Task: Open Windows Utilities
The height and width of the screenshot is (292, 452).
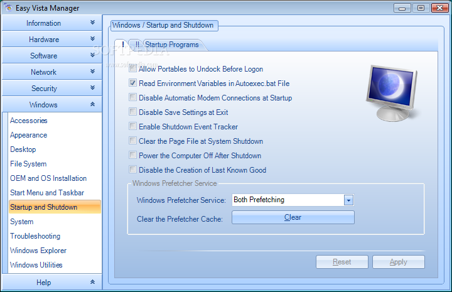Action: coord(36,265)
